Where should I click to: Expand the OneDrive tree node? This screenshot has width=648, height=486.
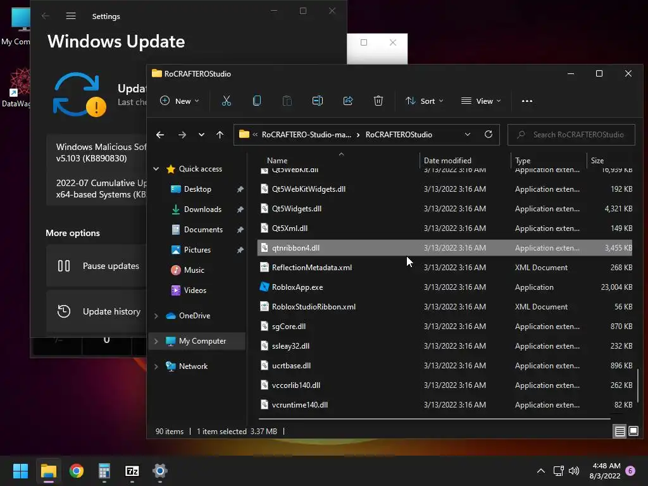click(x=156, y=316)
